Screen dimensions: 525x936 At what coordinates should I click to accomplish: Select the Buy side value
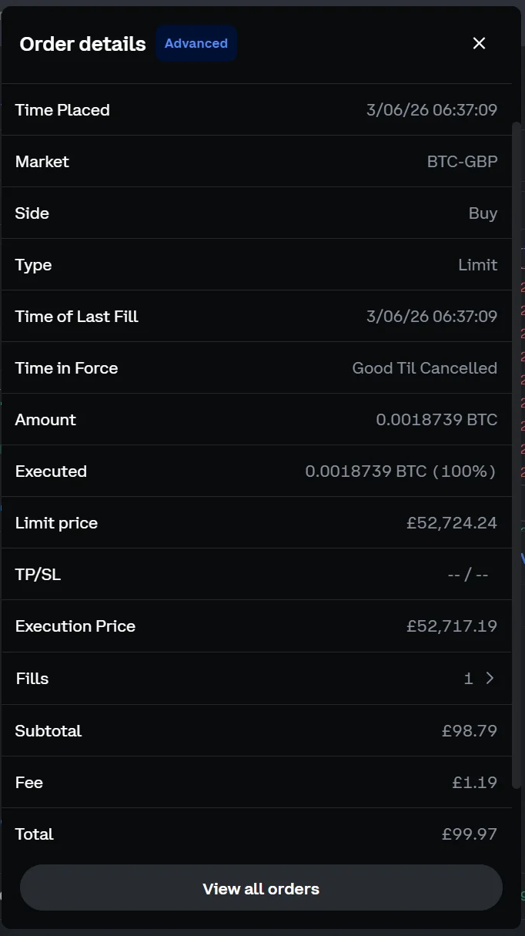[483, 213]
